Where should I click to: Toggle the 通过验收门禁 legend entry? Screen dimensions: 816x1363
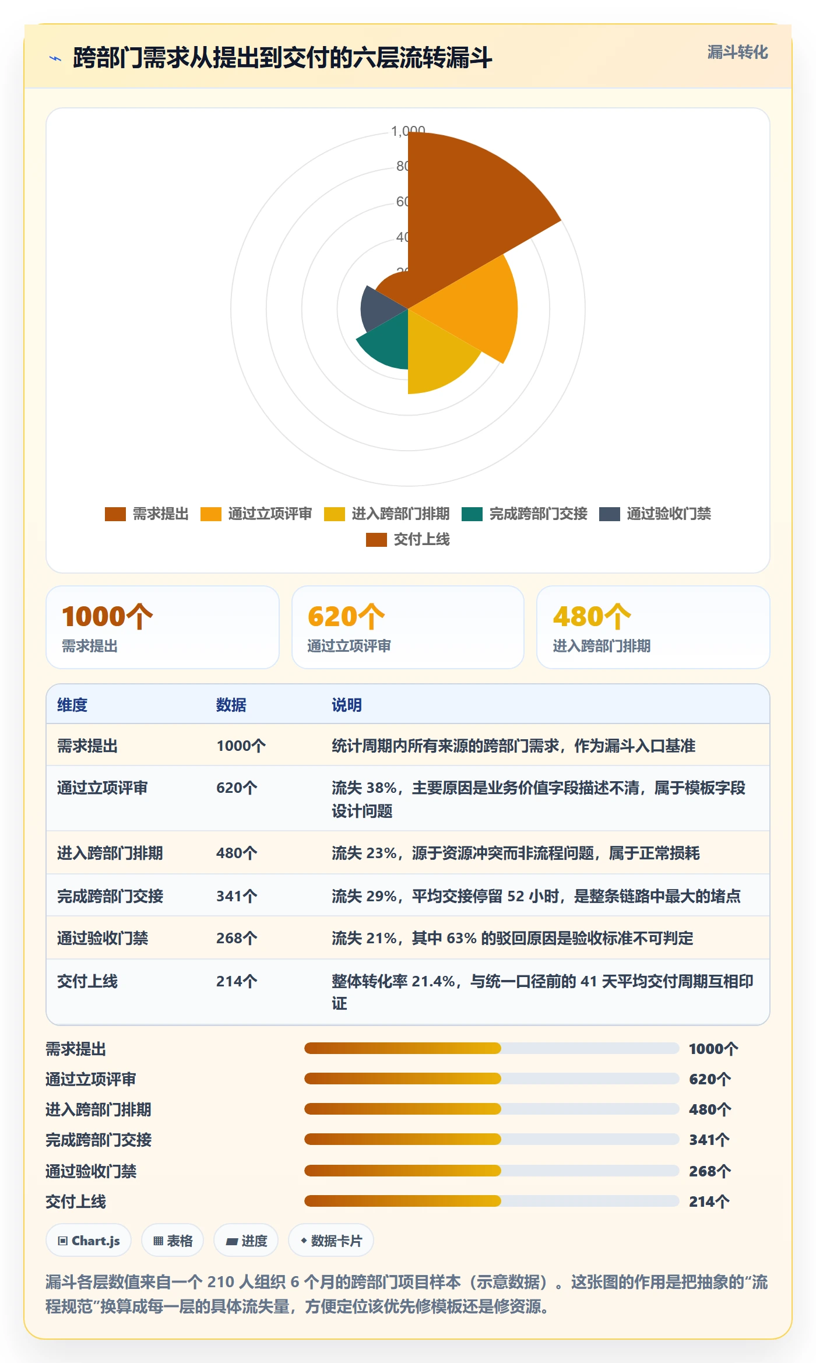[655, 514]
